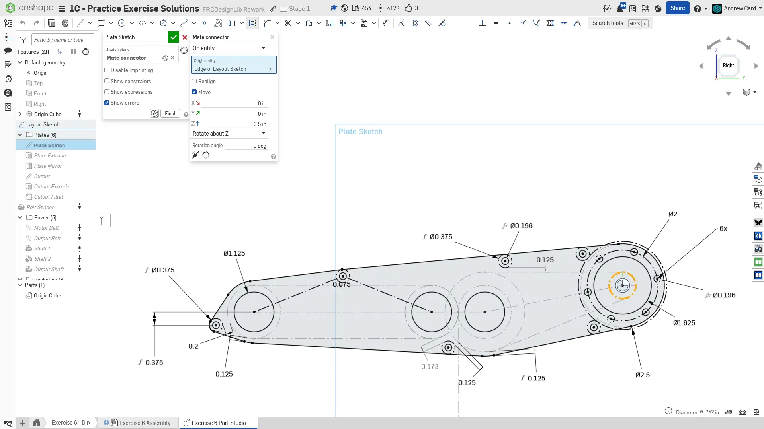Image resolution: width=764 pixels, height=429 pixels.
Task: Select the Center point circle tool
Action: tap(122, 23)
